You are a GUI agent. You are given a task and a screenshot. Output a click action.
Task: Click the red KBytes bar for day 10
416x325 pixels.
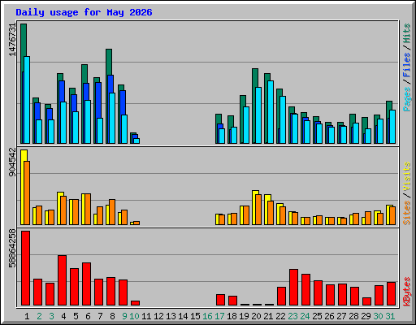(x=136, y=303)
